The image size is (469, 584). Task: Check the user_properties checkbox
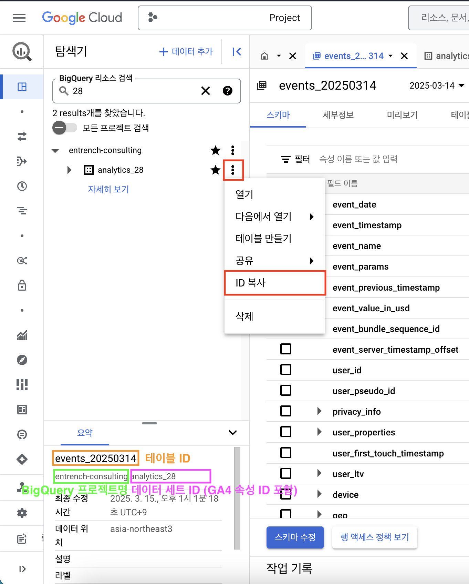[x=286, y=432]
